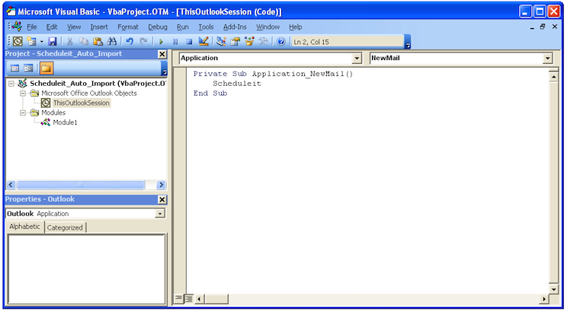Screen dimensions: 567x311
Task: Open the Run menu
Action: pos(183,27)
